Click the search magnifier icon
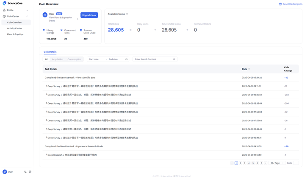Viewport: 305px width, 177px height. click(174, 59)
